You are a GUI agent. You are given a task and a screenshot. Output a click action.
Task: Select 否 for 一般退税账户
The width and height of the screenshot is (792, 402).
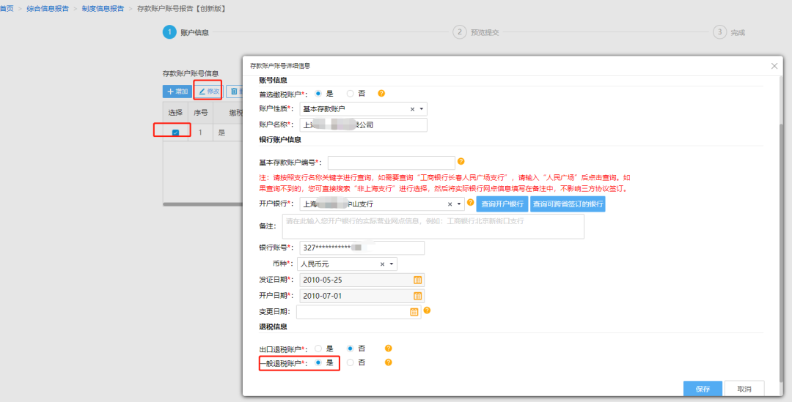(x=350, y=362)
